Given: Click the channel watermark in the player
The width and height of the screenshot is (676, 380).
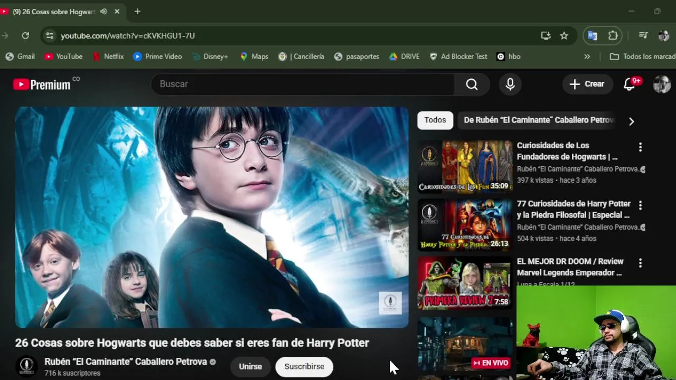Looking at the screenshot, I should click(390, 303).
